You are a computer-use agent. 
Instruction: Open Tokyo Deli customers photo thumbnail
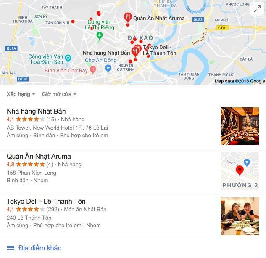240,216
